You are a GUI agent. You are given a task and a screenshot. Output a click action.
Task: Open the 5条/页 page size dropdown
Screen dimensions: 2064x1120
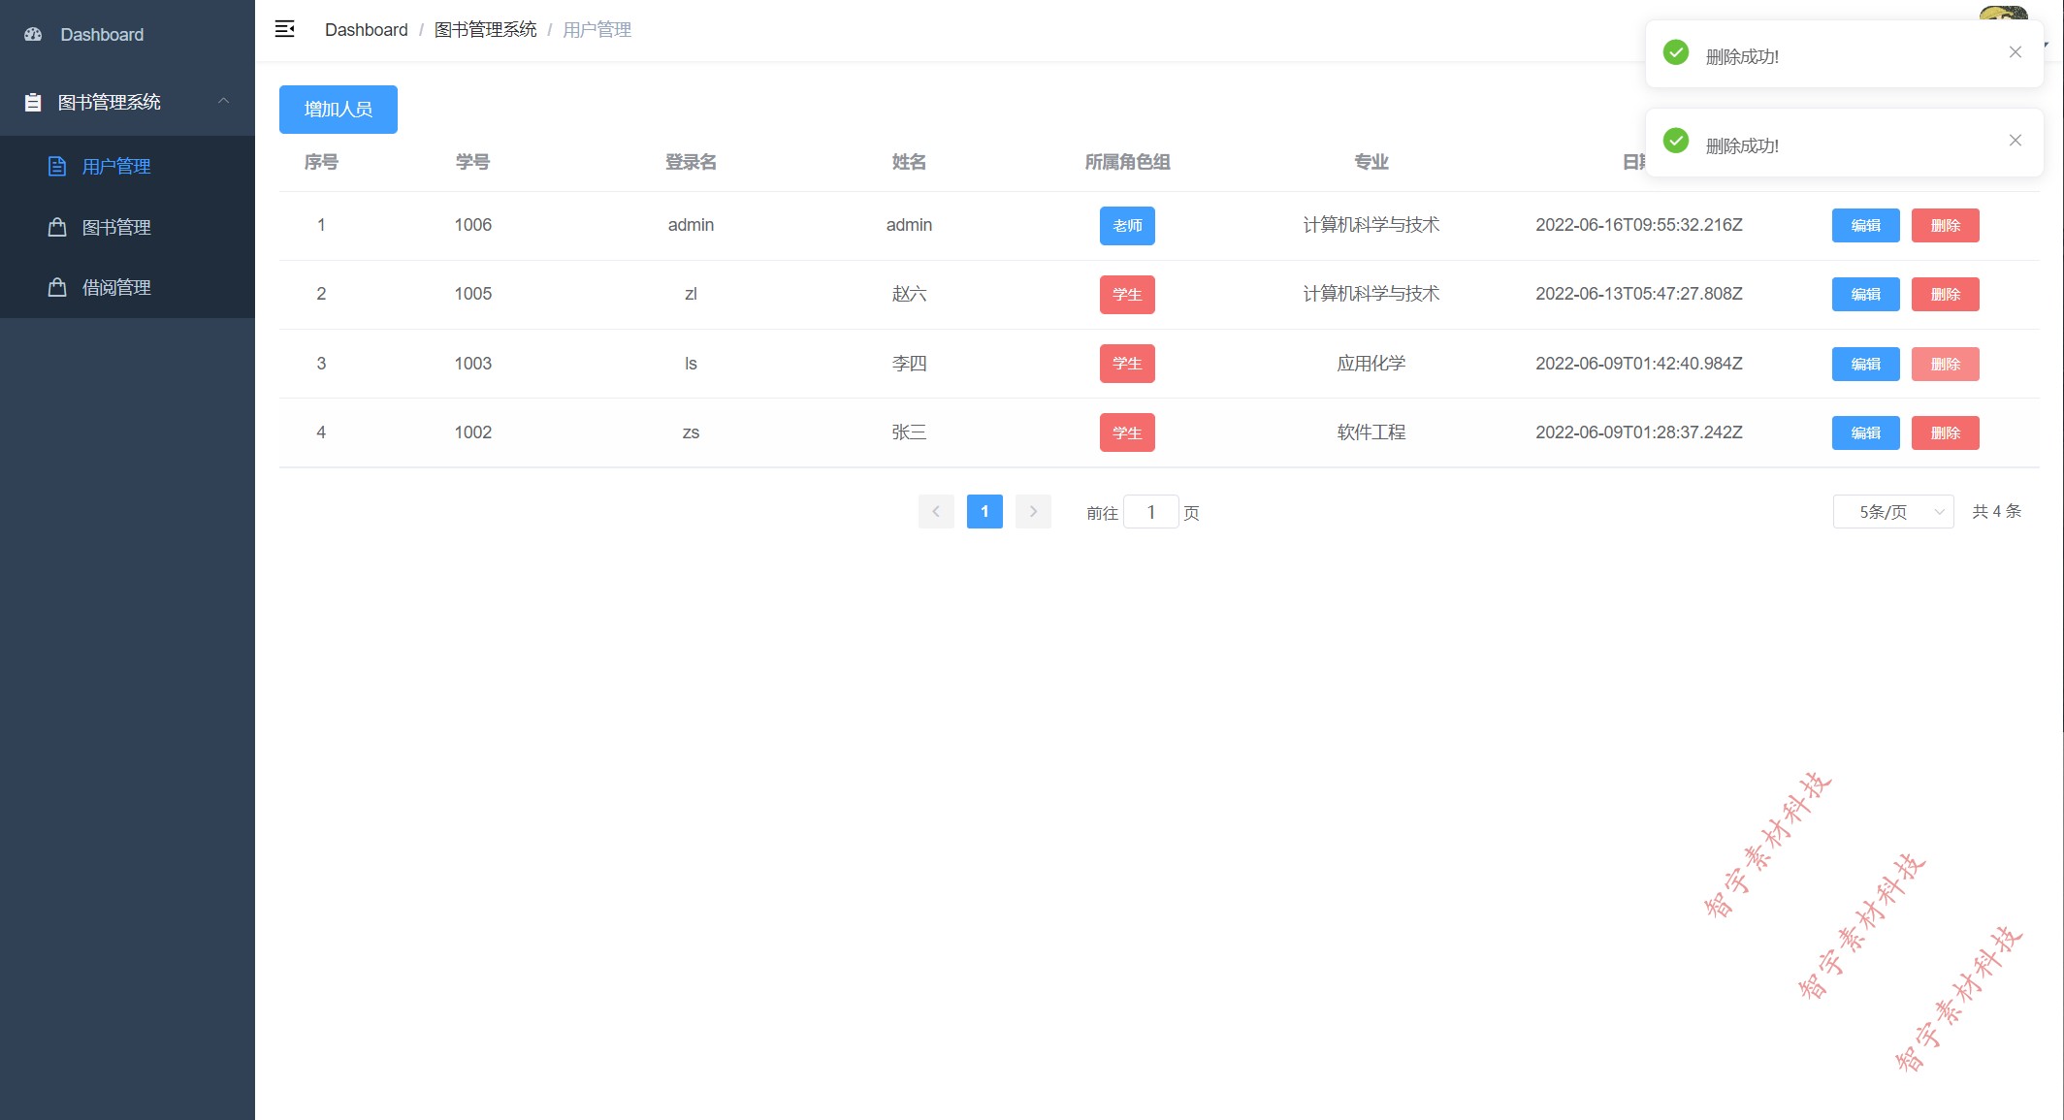click(x=1893, y=511)
